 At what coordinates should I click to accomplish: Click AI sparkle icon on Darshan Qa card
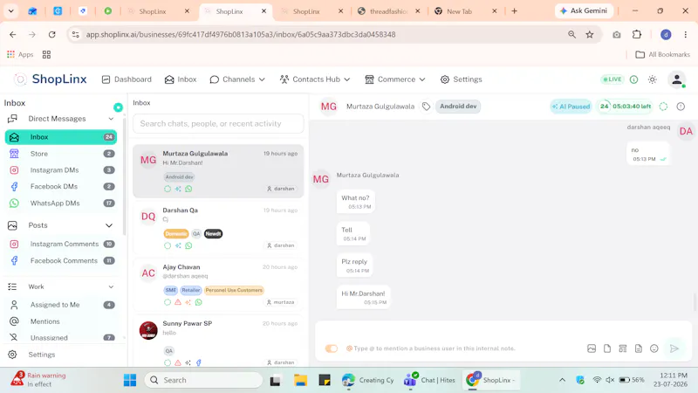(x=178, y=245)
